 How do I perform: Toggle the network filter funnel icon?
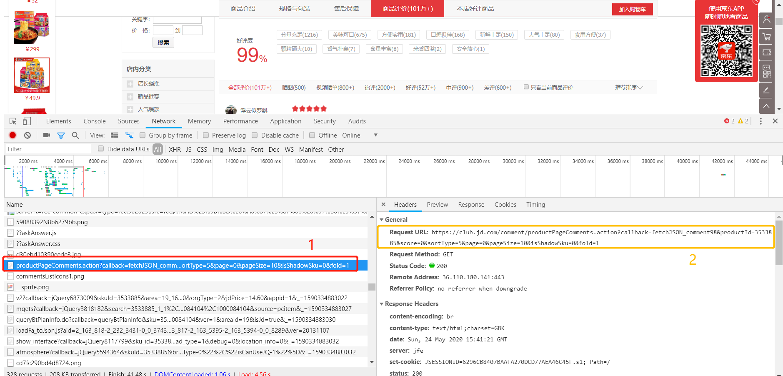pyautogui.click(x=61, y=135)
